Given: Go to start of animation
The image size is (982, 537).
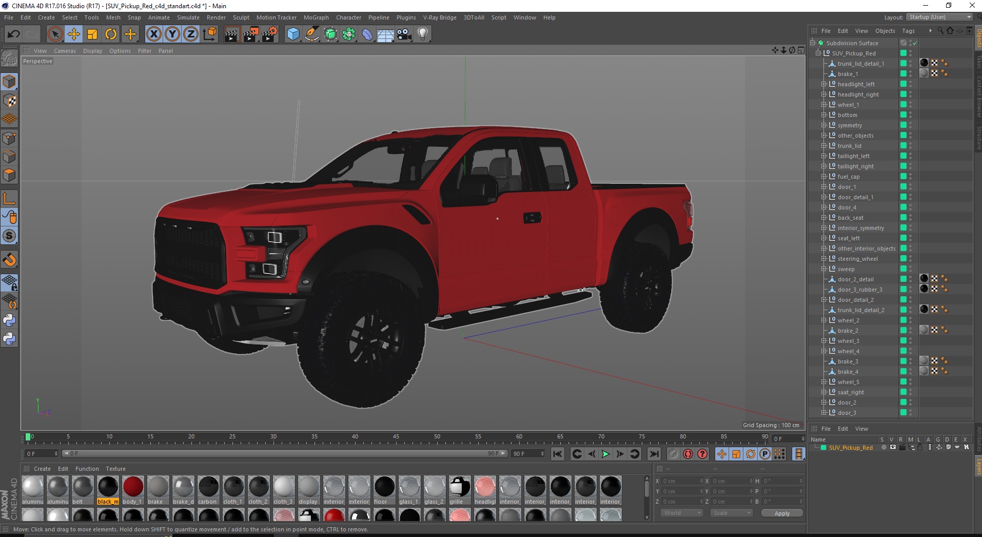Looking at the screenshot, I should point(558,454).
